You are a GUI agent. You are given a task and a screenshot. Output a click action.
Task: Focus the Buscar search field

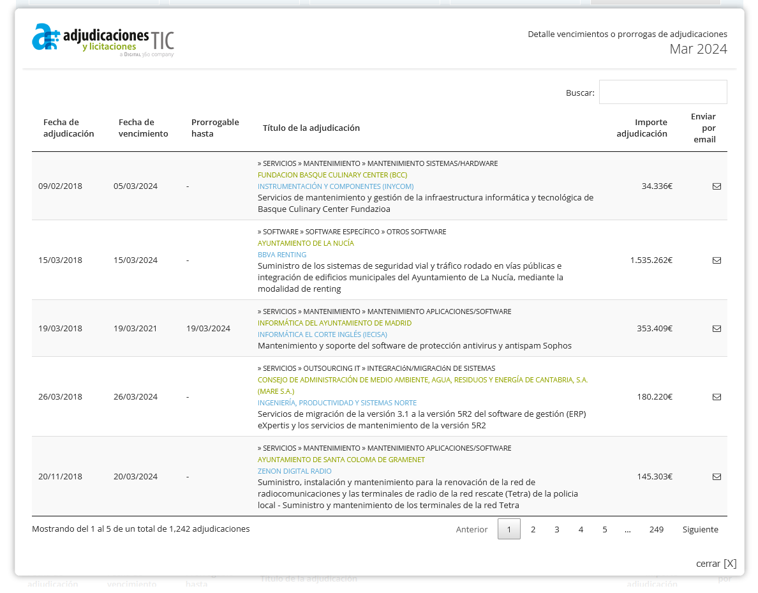[663, 92]
